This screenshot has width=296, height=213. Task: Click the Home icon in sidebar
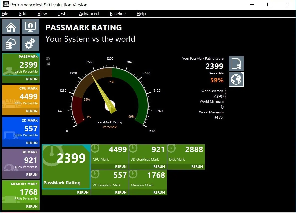tap(11, 27)
